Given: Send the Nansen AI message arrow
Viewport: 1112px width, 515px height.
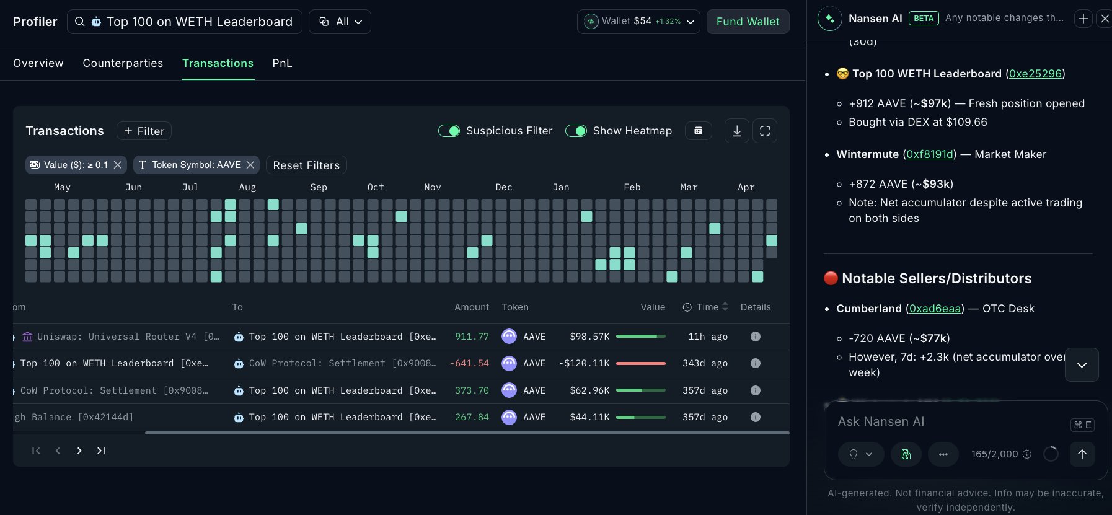Looking at the screenshot, I should pyautogui.click(x=1082, y=454).
